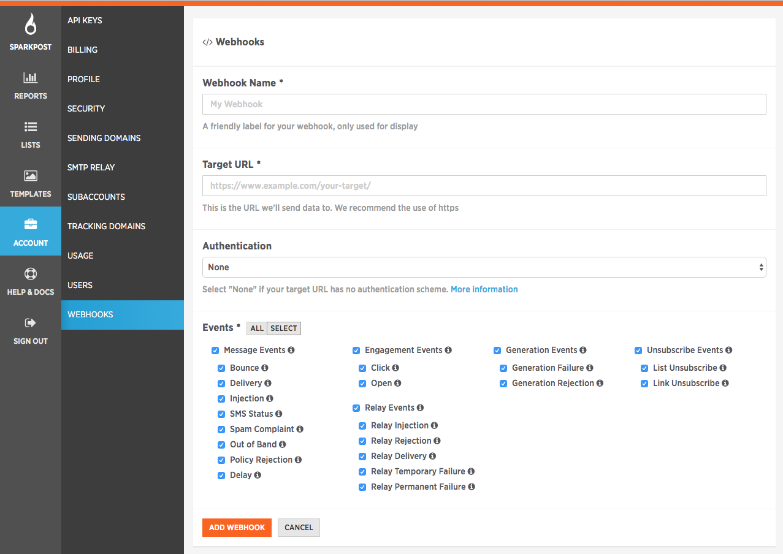Show info icon next to Click
Viewport: 783px width, 554px height.
click(x=395, y=368)
